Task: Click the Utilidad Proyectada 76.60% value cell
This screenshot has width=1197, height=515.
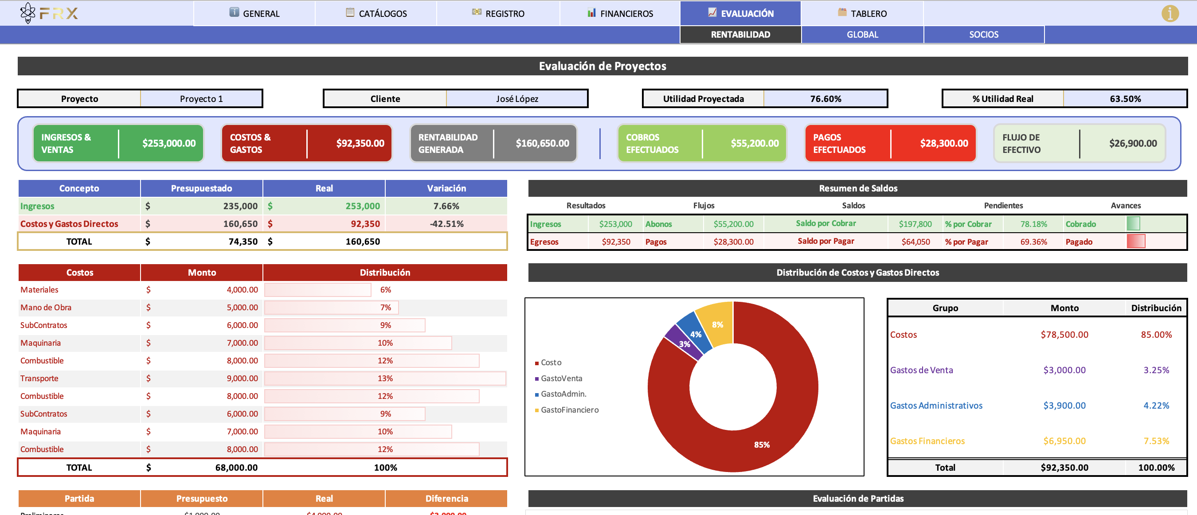Action: (x=825, y=98)
